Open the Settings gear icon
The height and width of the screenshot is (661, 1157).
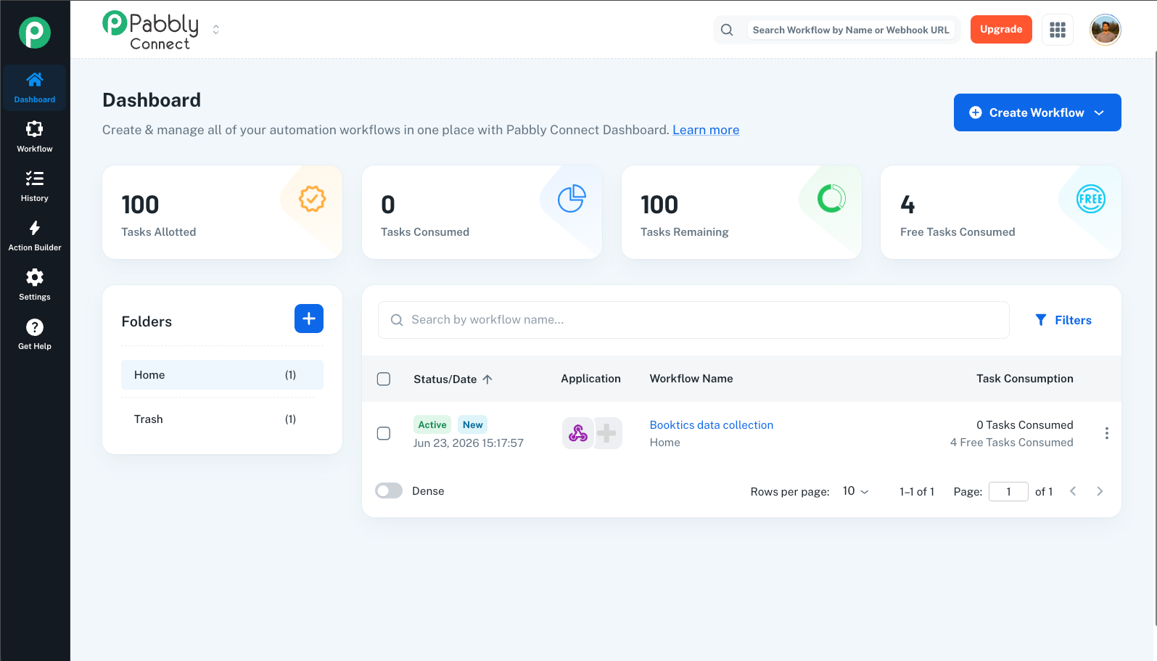point(34,277)
